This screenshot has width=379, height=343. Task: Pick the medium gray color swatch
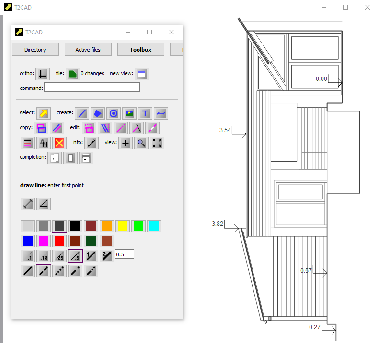point(44,226)
